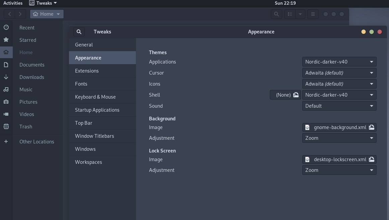This screenshot has width=389, height=220.
Task: Click the hamburger menu in the Files window
Action: (x=313, y=14)
